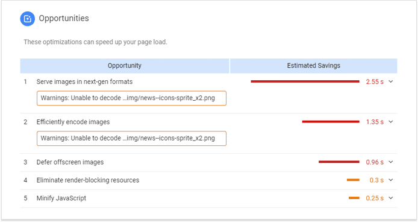418x222 pixels.
Task: Expand the Minify JavaScript chevron
Action: point(391,198)
